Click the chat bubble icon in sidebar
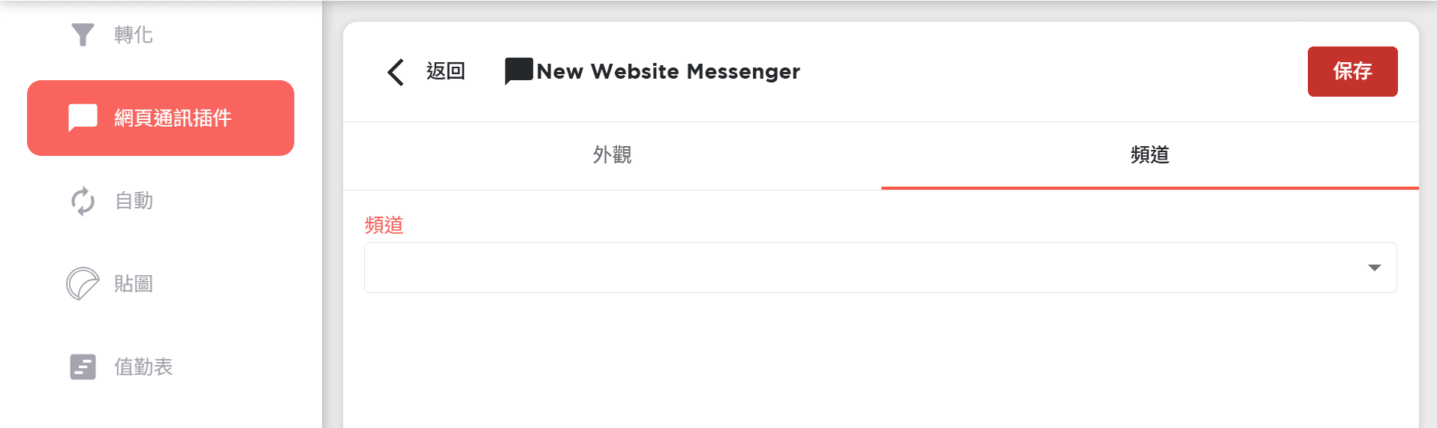Viewport: 1437px width, 428px height. tap(83, 118)
